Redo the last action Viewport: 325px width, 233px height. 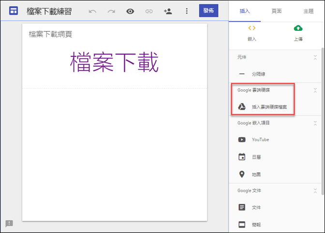111,11
